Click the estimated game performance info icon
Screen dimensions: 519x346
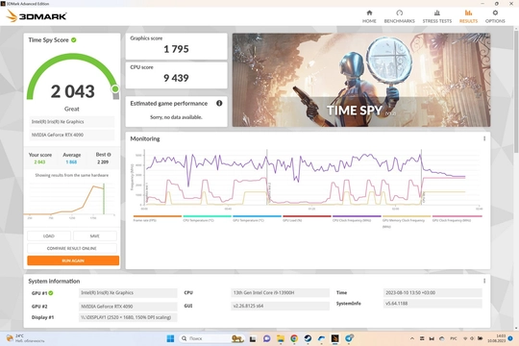[x=219, y=103]
